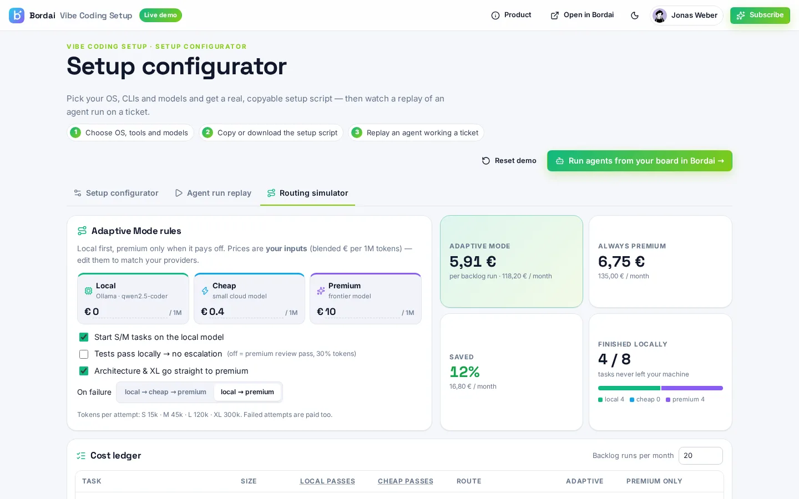Screen dimensions: 799x499
Task: Click the Open in Bordai external-link icon
Action: point(555,16)
